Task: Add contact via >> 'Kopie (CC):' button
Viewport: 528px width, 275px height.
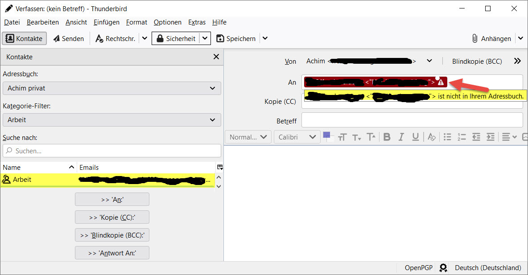Action: [x=112, y=217]
